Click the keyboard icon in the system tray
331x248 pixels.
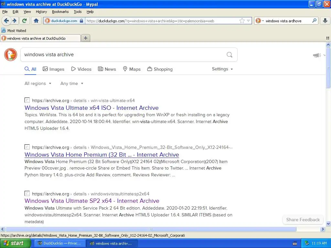click(295, 243)
